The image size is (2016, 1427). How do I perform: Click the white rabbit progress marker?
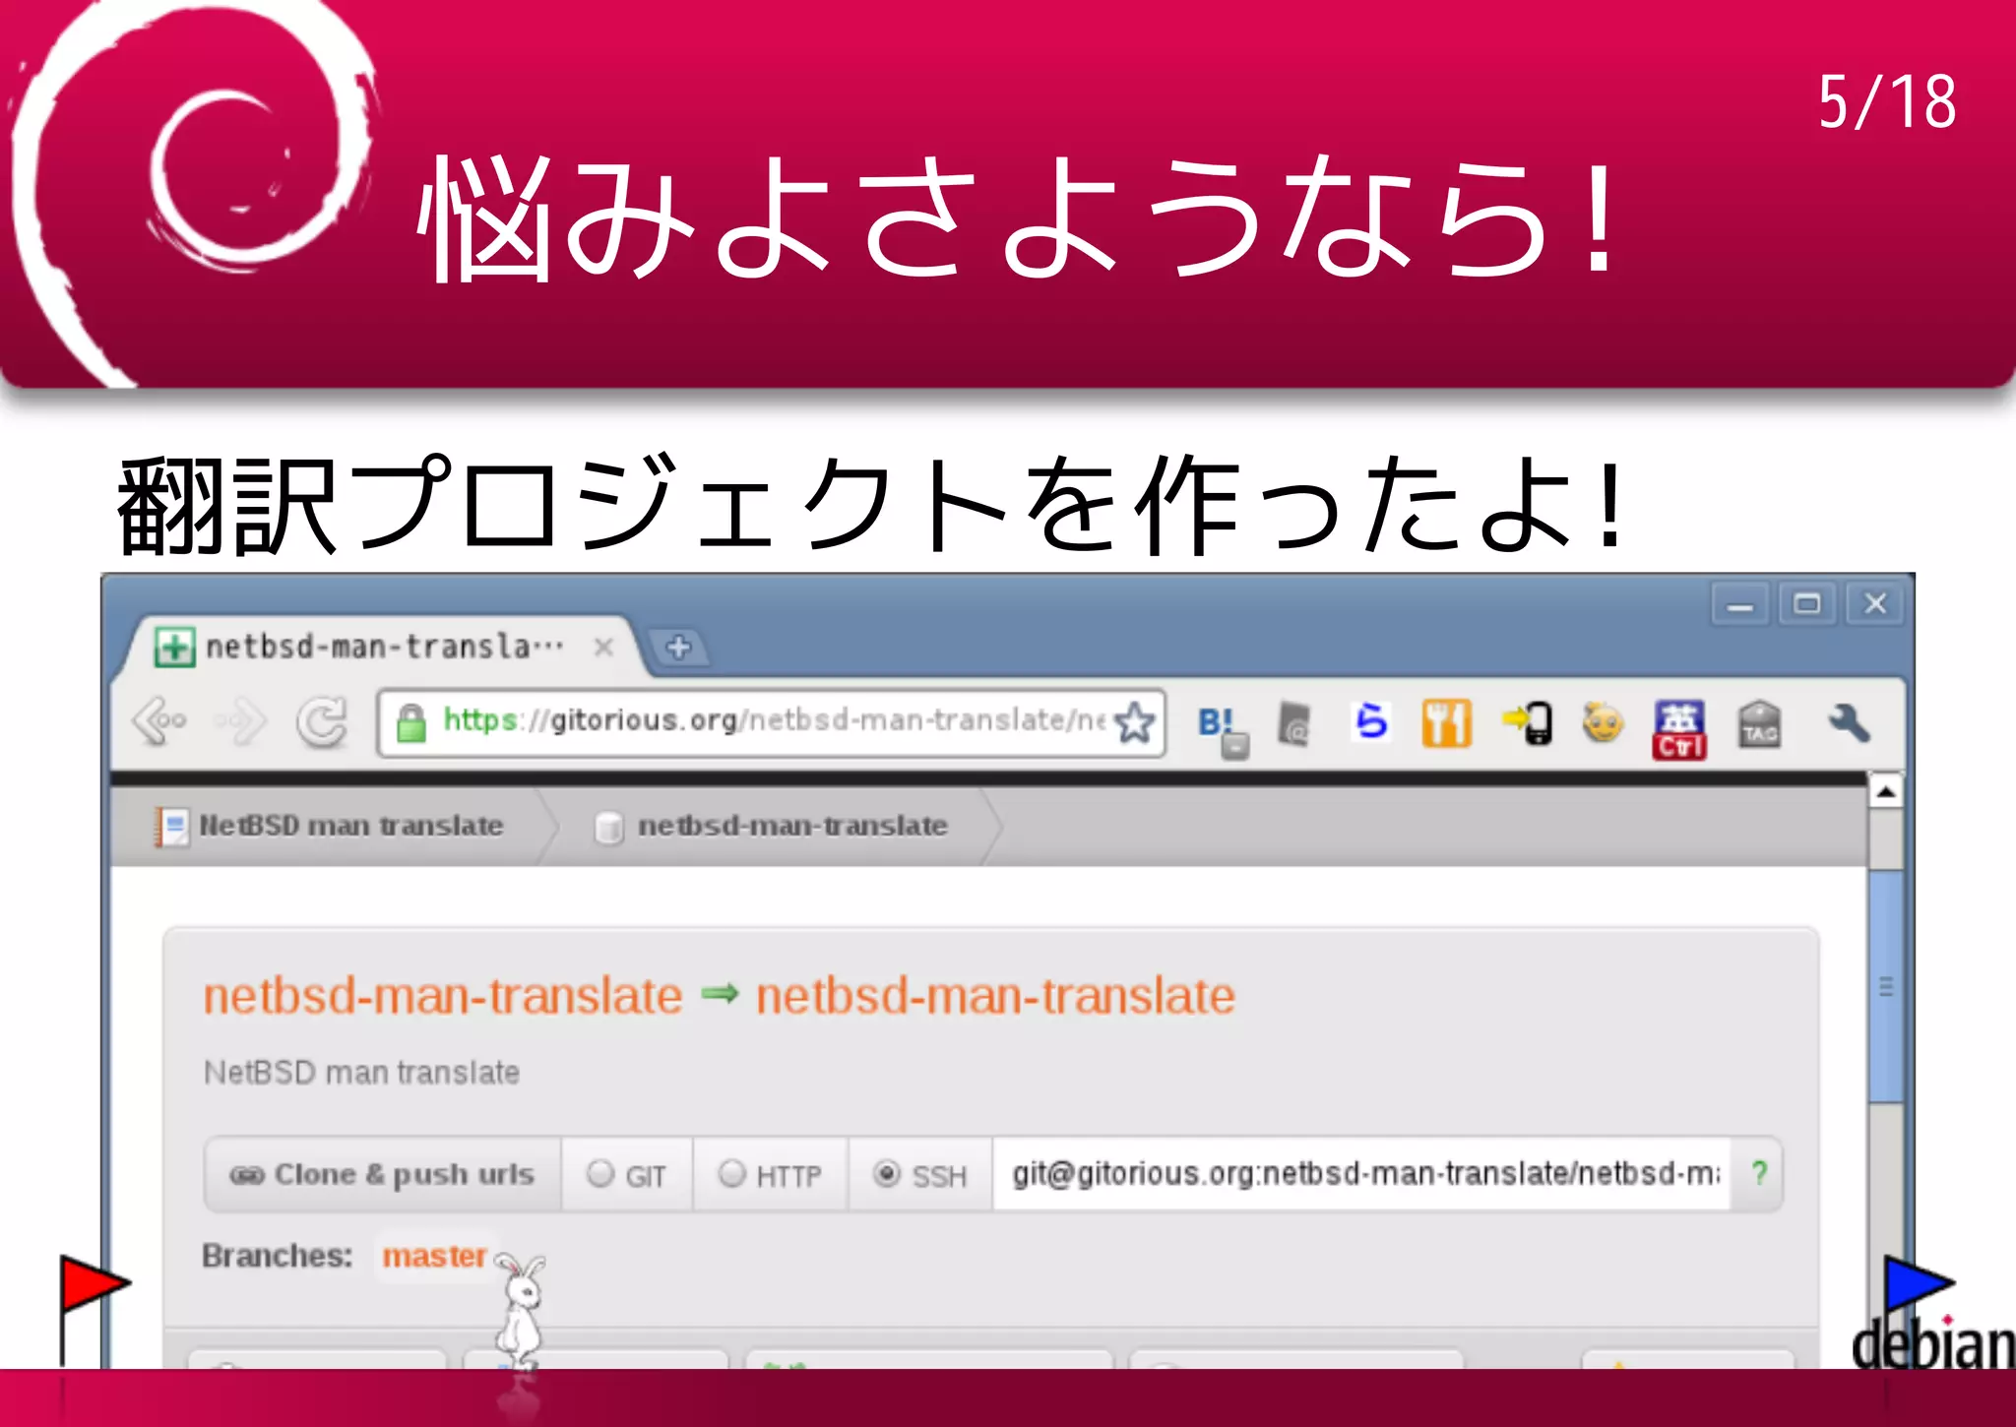coord(519,1311)
